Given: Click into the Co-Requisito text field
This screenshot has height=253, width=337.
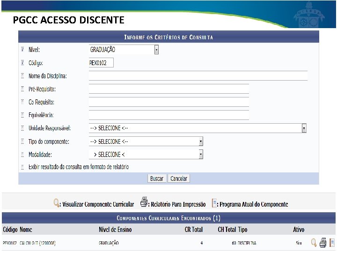Looking at the screenshot, I should click(169, 102).
